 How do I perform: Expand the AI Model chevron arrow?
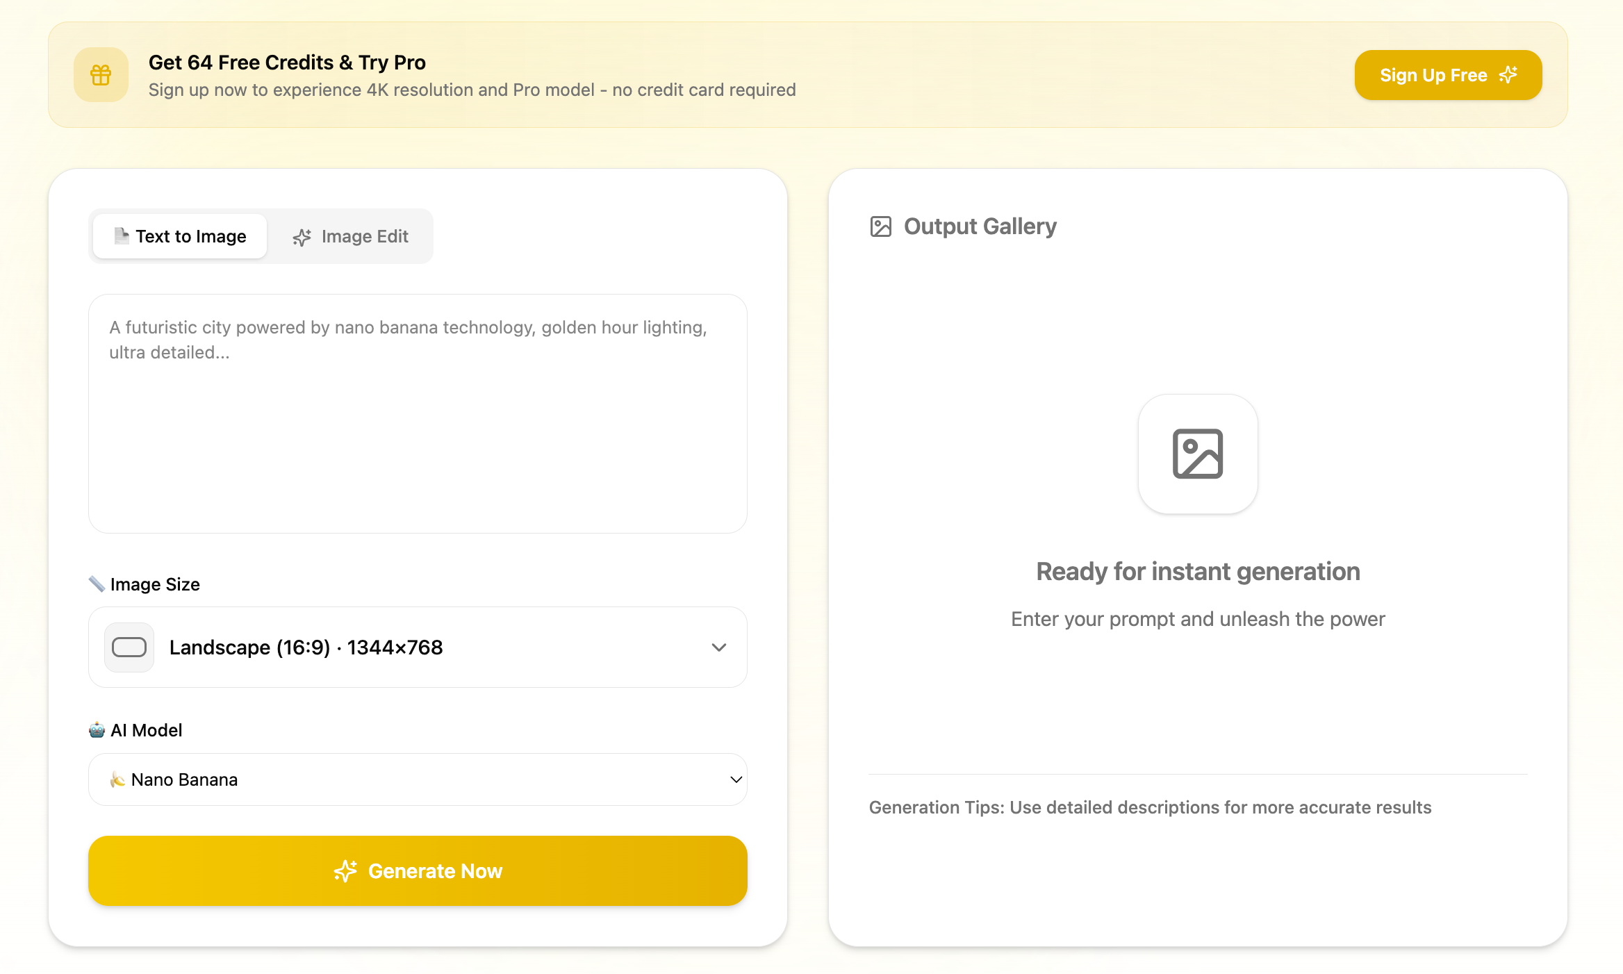point(736,779)
